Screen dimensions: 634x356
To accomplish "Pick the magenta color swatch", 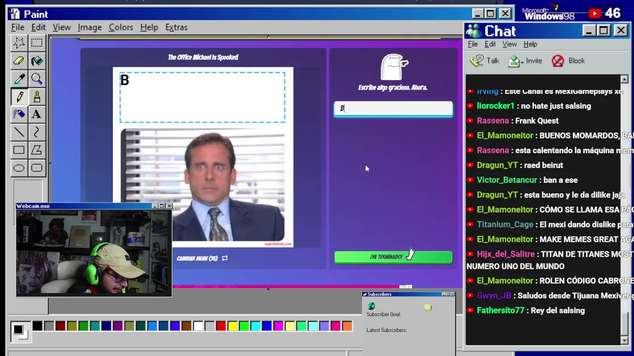I will coord(278,326).
